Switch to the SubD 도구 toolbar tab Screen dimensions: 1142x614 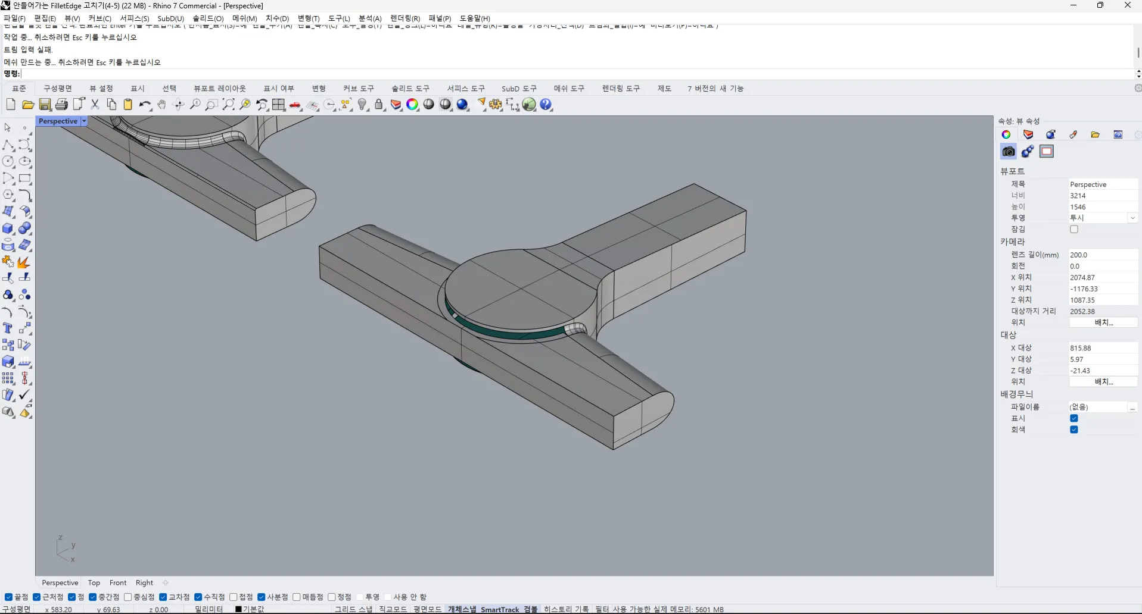pyautogui.click(x=519, y=89)
